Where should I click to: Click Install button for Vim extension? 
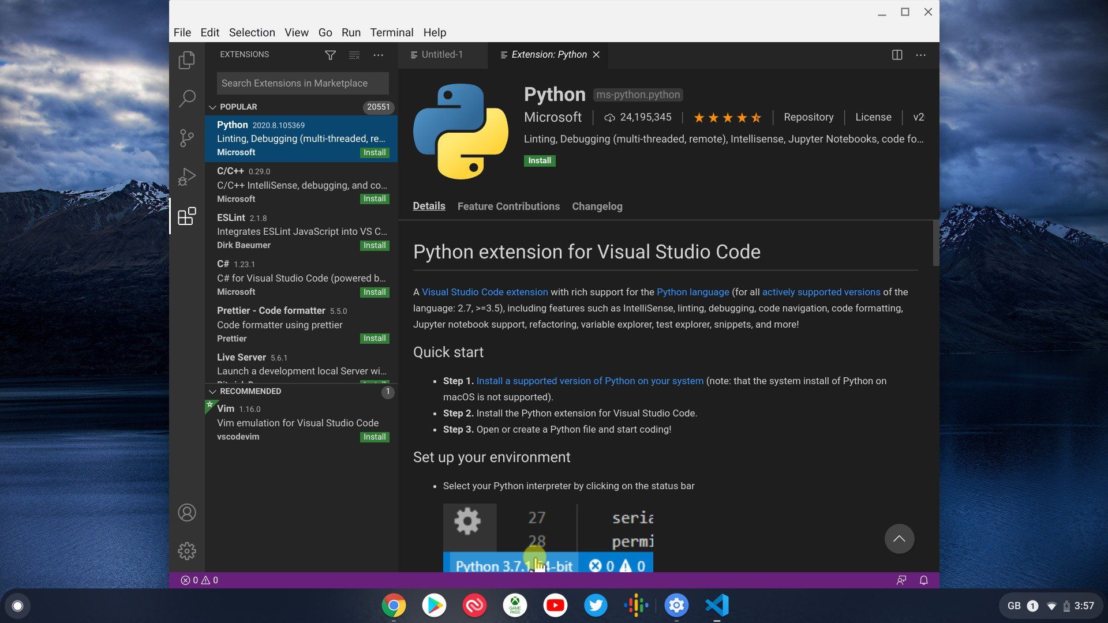point(373,436)
